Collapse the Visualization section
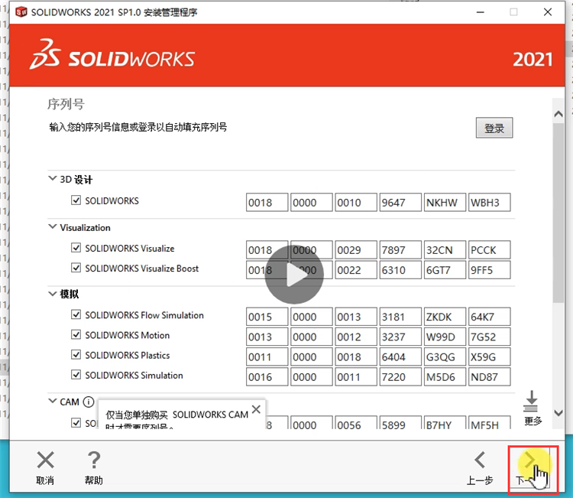The width and height of the screenshot is (573, 498). 53,227
